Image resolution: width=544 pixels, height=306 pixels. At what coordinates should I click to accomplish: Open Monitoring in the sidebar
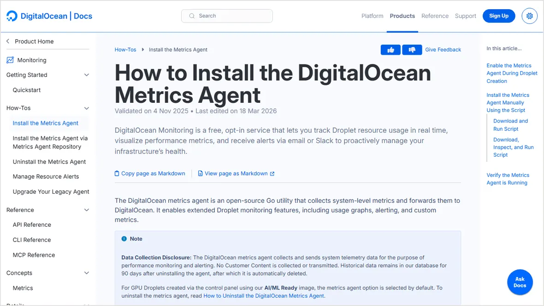(31, 60)
